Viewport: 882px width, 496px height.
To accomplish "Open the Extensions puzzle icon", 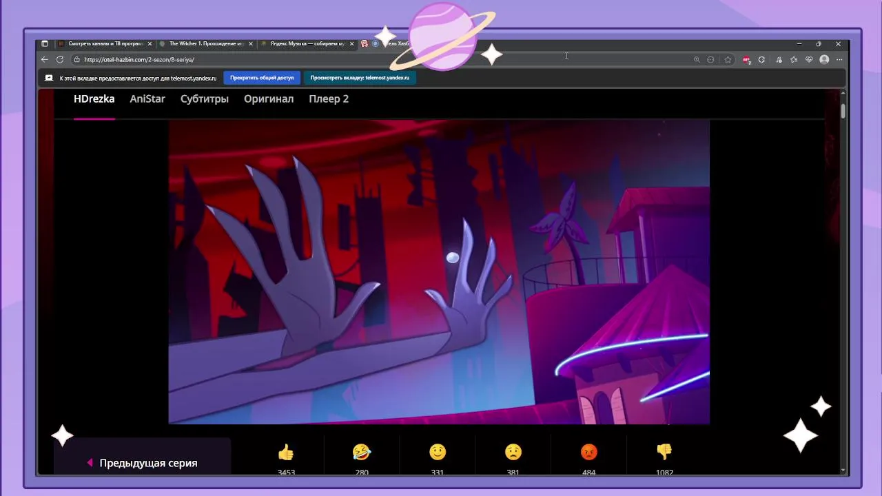I will pyautogui.click(x=761, y=60).
